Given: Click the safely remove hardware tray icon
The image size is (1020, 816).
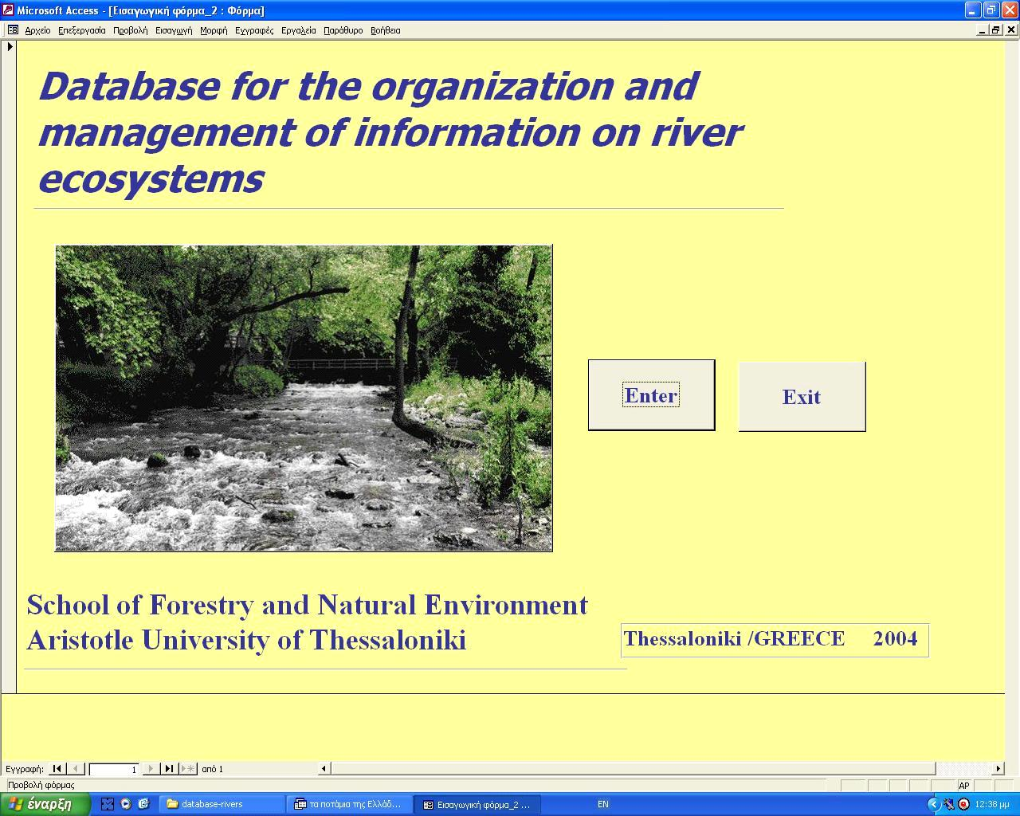Looking at the screenshot, I should [x=949, y=805].
